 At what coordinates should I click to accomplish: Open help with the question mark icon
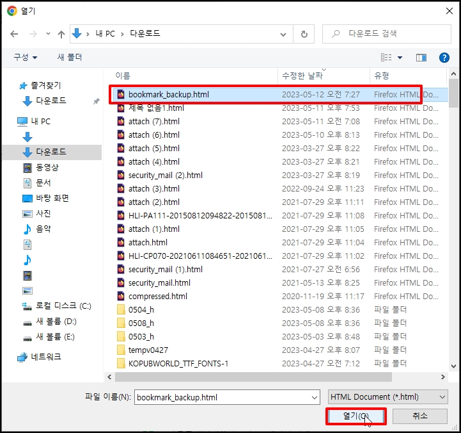pos(444,58)
